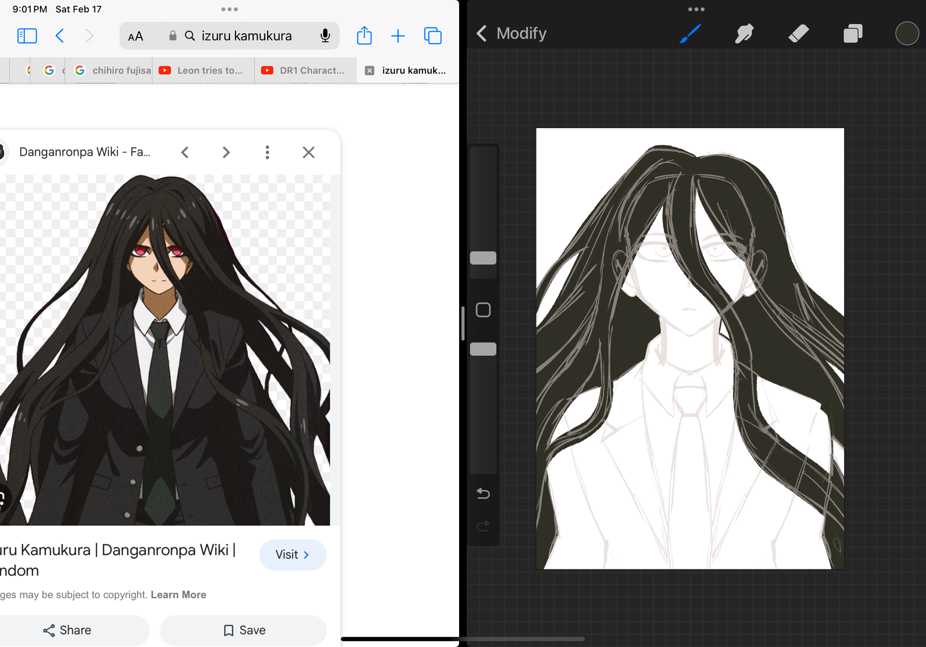Viewport: 926px width, 647px height.
Task: Close the izuru kamuk tab
Action: point(369,70)
